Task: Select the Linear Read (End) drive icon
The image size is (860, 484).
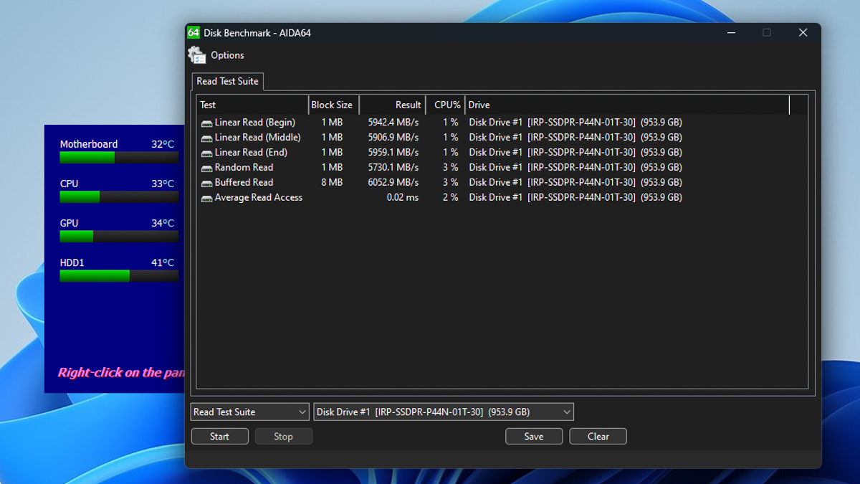Action: point(206,153)
